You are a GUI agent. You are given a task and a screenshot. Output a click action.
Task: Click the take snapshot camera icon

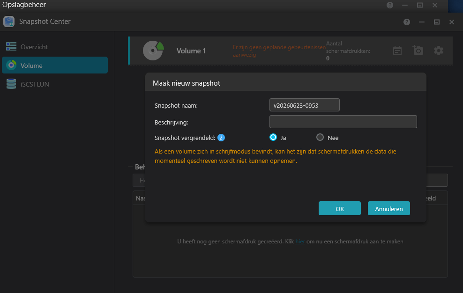[x=418, y=51]
